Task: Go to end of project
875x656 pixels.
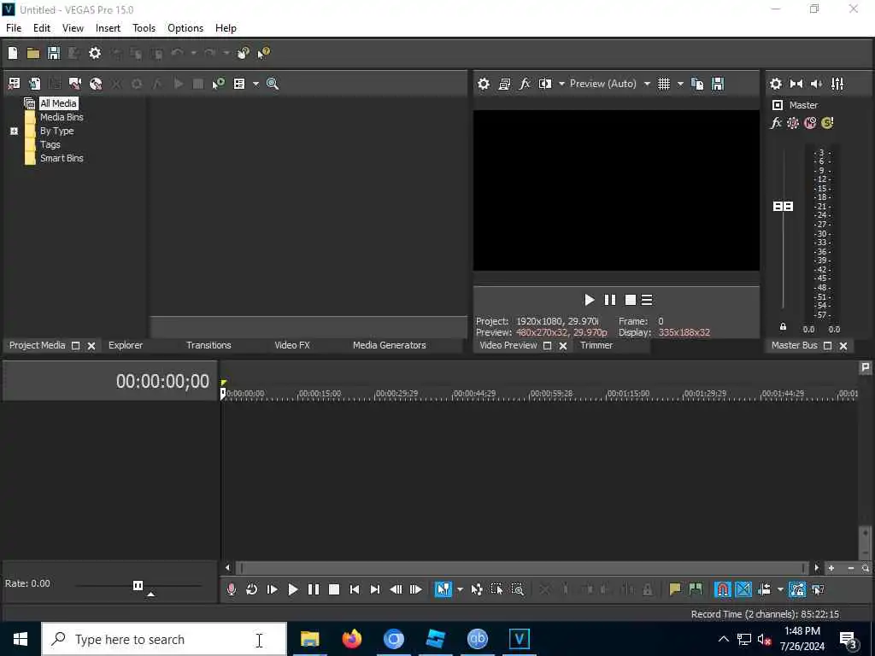Action: click(x=375, y=589)
